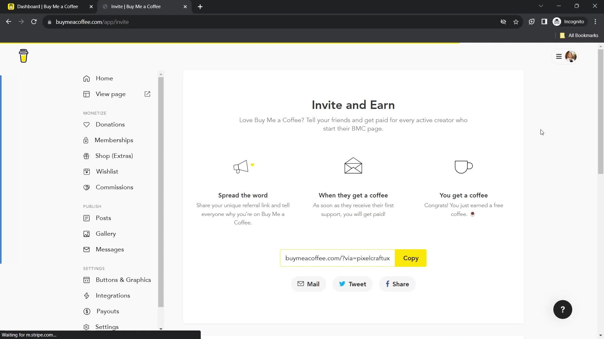Click the page vertical scrollbar
The height and width of the screenshot is (339, 604).
pos(601,111)
